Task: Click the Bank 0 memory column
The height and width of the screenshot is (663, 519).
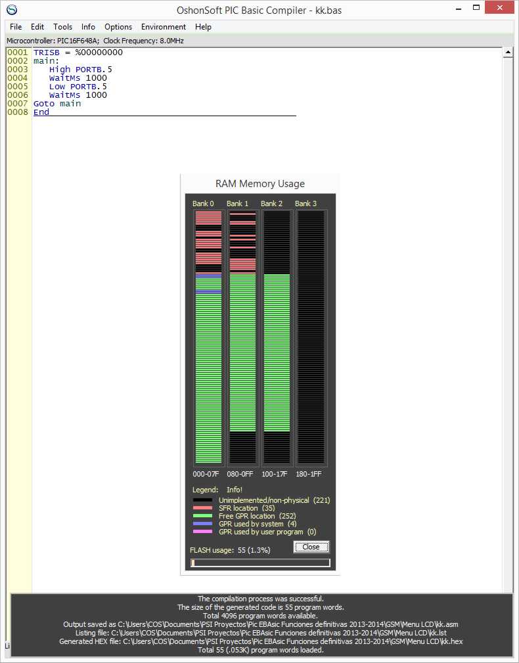Action: (x=208, y=337)
